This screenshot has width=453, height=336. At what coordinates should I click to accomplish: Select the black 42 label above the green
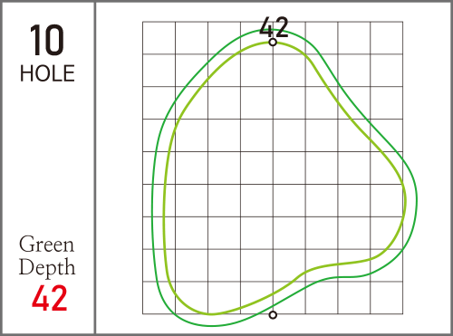[x=274, y=27]
